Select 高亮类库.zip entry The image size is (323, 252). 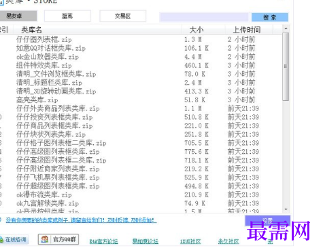click(x=37, y=100)
